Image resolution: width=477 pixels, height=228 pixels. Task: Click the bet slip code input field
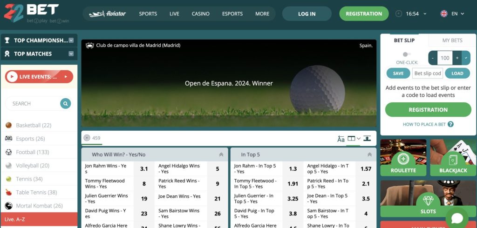pyautogui.click(x=428, y=73)
